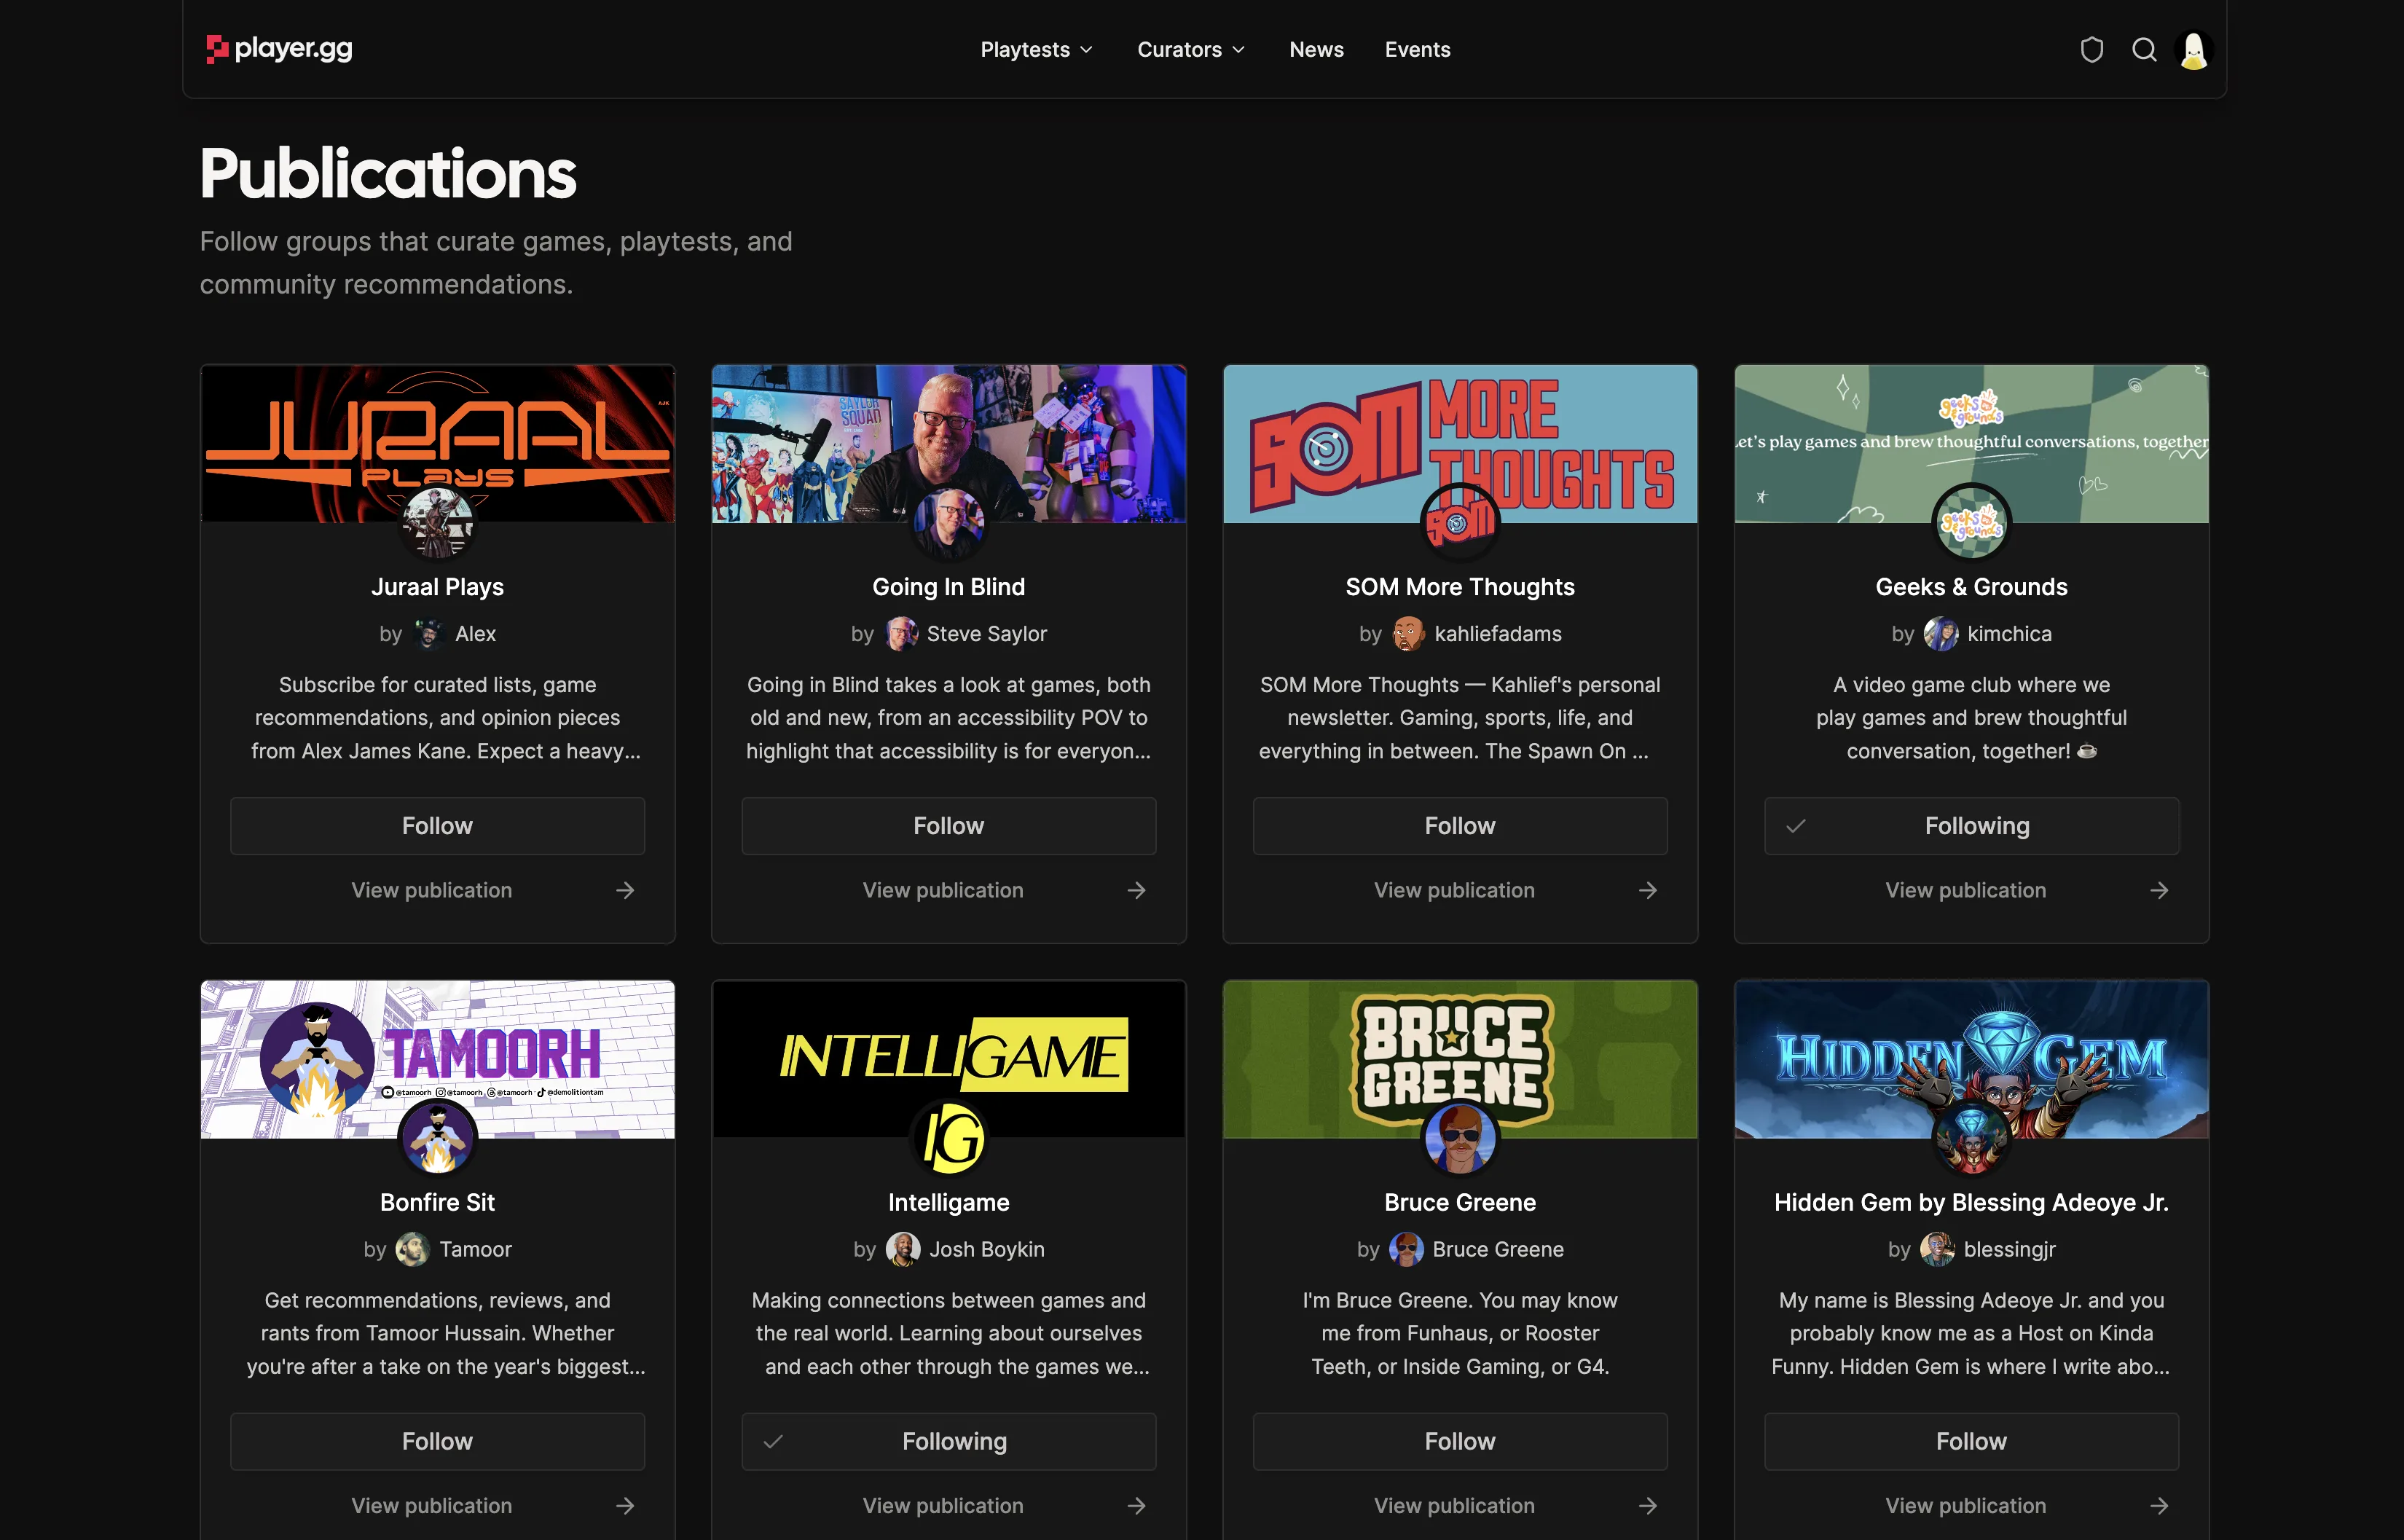
Task: Click Geeks & Grounds circular avatar
Action: [x=1971, y=522]
